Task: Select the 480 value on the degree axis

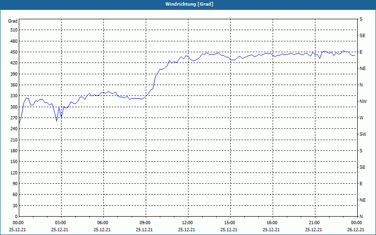Action: click(14, 41)
